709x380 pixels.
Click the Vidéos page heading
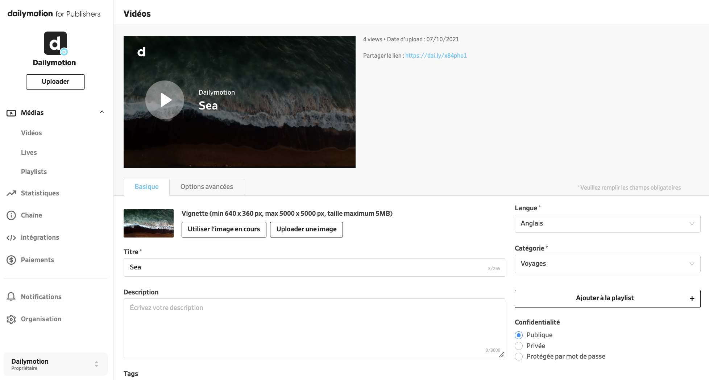(x=137, y=14)
